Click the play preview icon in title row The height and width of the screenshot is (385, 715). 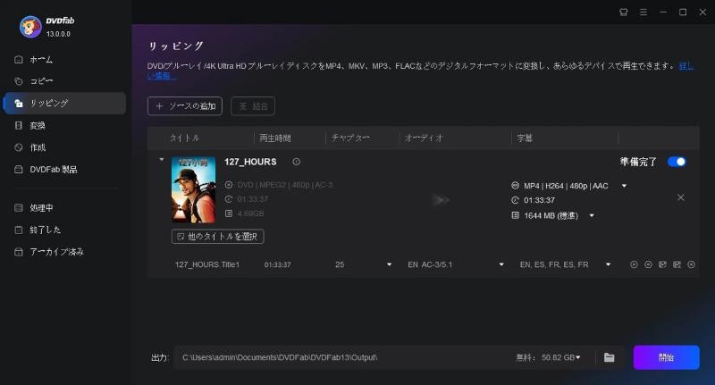[x=634, y=264]
